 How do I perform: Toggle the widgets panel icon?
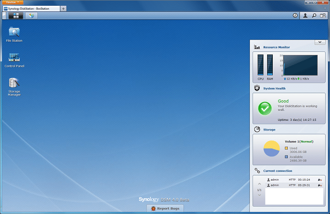coord(323,15)
